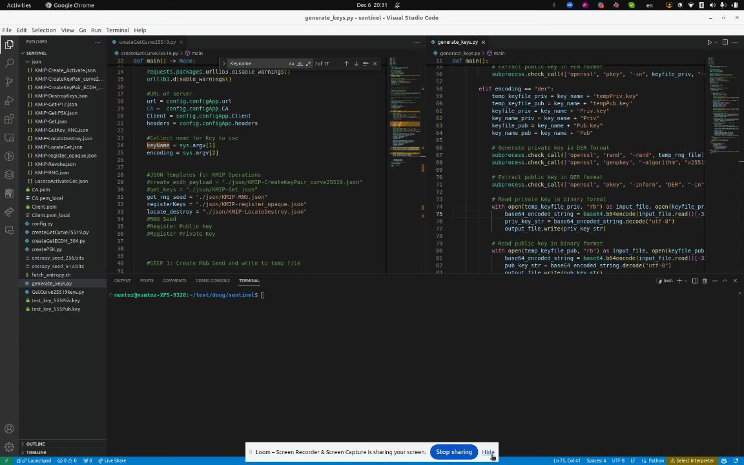Split the right editor group
The width and height of the screenshot is (744, 465).
click(725, 42)
